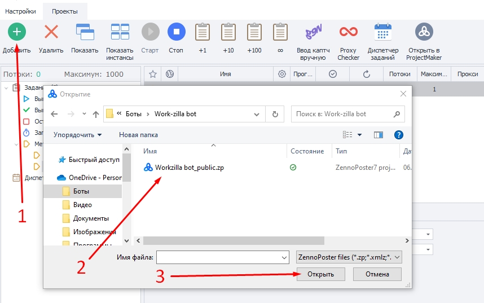This screenshot has height=303, width=484.
Task: Select Workzilla bot_public.zp file
Action: pos(184,168)
